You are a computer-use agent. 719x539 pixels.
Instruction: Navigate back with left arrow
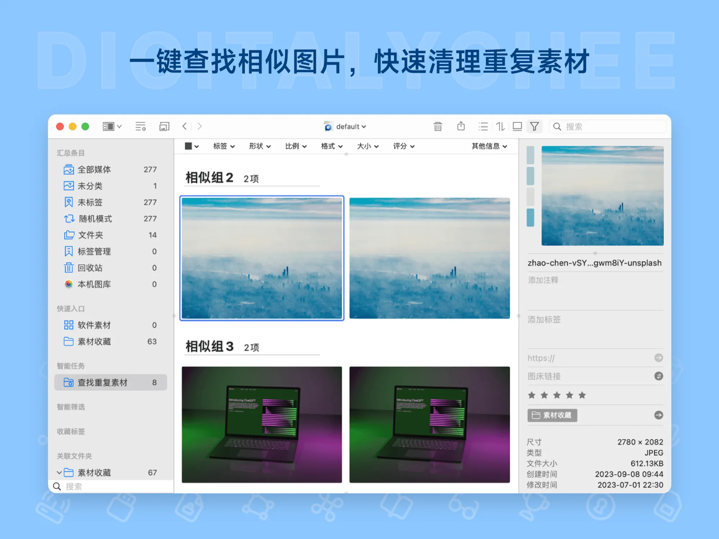184,126
